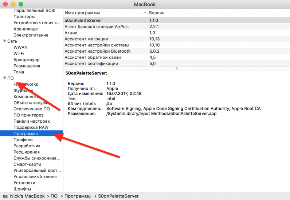The image size is (290, 200).
Task: Click ПО in bottom path bar
Action: click(x=54, y=196)
